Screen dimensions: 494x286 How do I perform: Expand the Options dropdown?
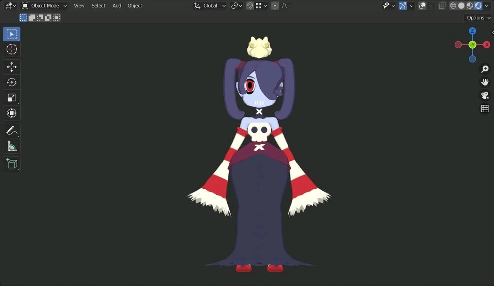(478, 18)
